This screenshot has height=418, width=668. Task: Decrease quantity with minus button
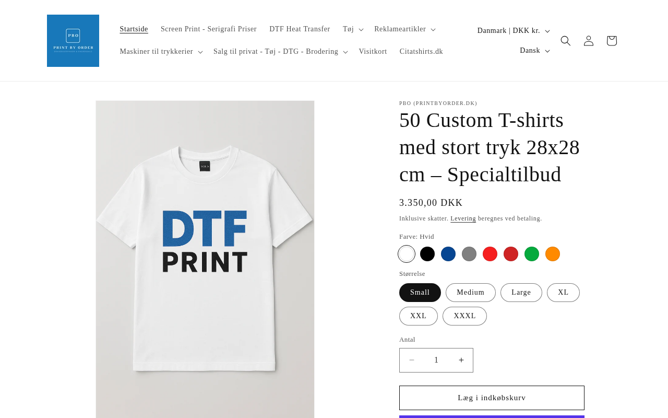(x=412, y=360)
